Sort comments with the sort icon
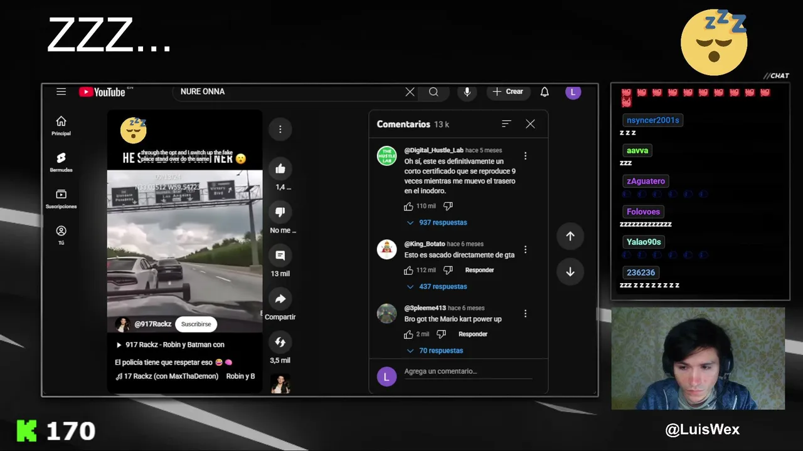Screen dimensions: 803x451 pos(506,124)
